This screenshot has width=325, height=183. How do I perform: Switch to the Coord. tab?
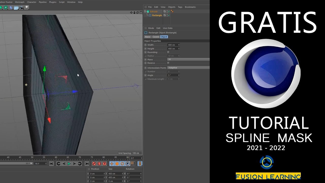click(156, 37)
